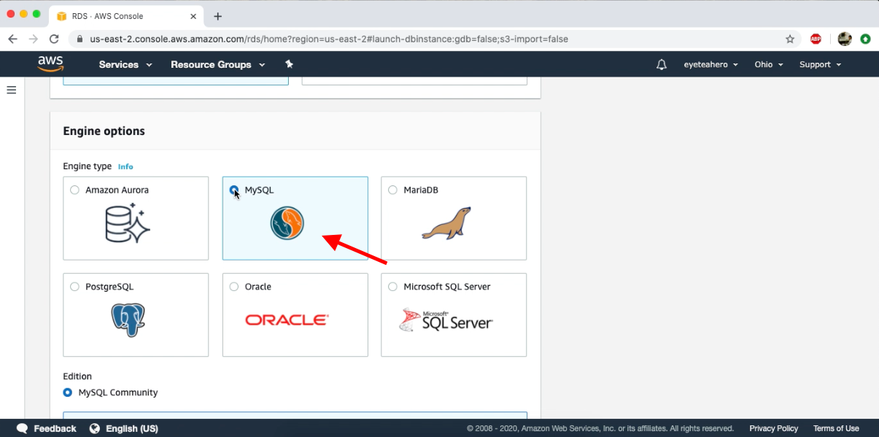
Task: Click the Edition label
Action: click(x=77, y=376)
